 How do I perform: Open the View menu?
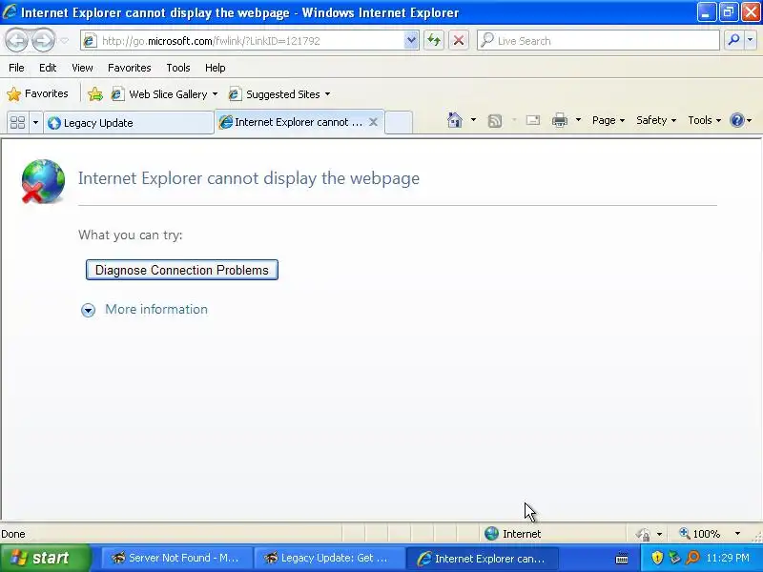82,68
